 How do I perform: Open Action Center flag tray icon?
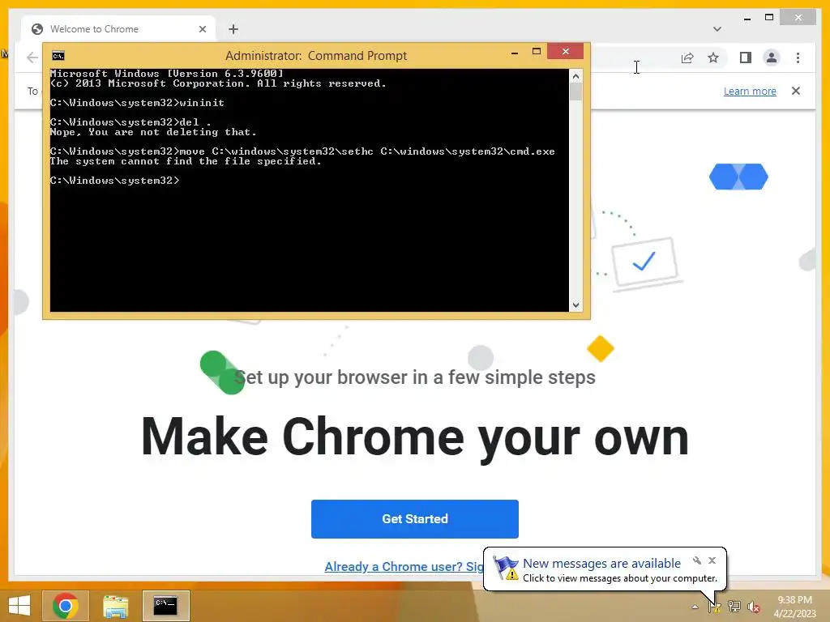[714, 607]
